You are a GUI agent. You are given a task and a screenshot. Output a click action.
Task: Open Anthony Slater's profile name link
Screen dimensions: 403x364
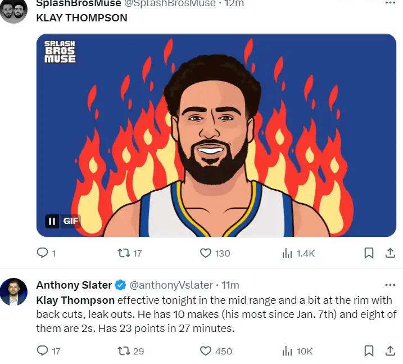tap(74, 285)
